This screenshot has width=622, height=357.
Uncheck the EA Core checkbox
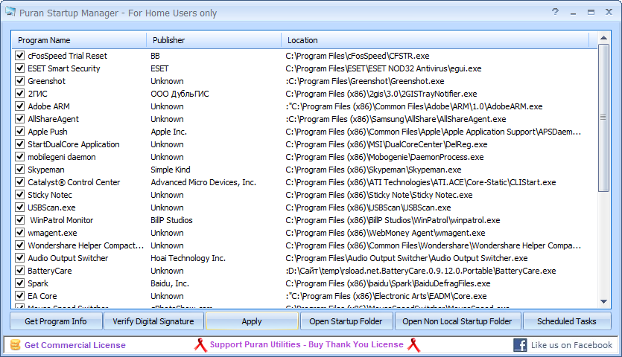pyautogui.click(x=20, y=296)
